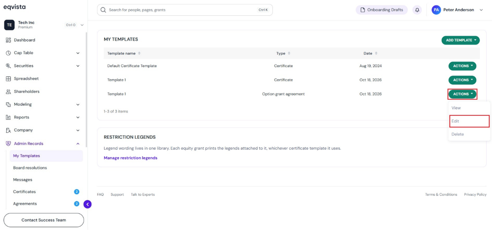Click the 1-3 of 3 items text
The image size is (492, 230).
(x=116, y=112)
